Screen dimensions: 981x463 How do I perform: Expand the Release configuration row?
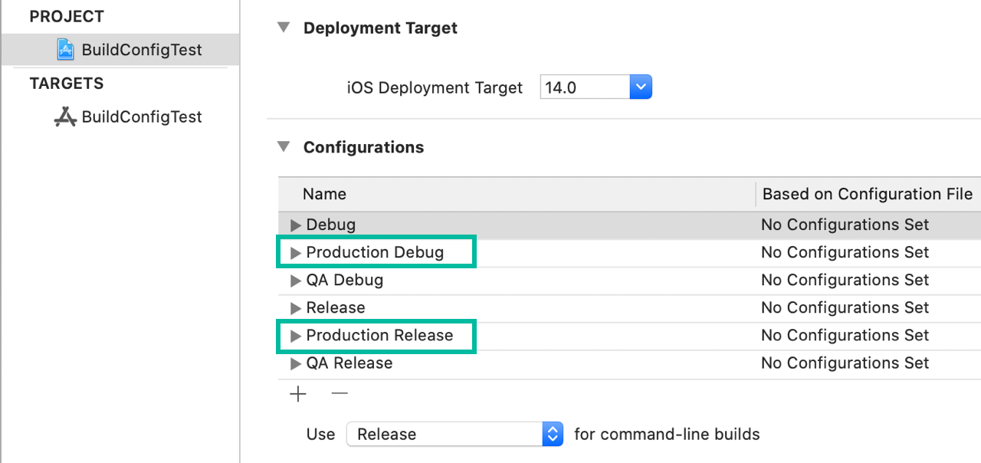pos(296,308)
